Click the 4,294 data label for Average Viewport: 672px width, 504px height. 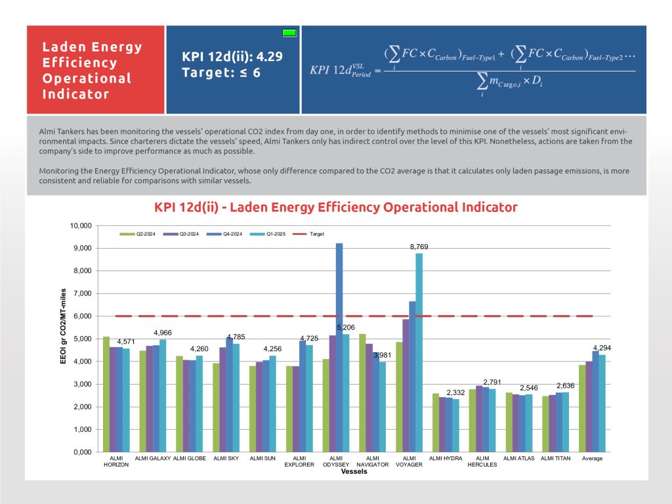coord(602,348)
